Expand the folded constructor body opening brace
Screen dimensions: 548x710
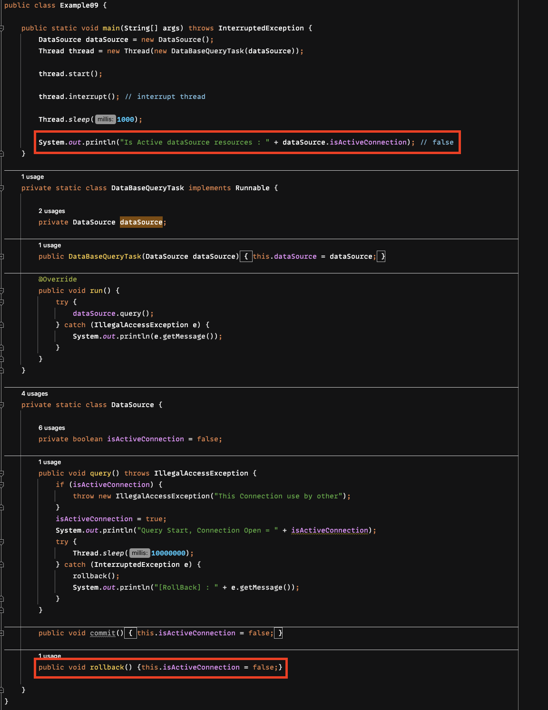pos(246,256)
